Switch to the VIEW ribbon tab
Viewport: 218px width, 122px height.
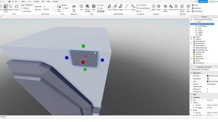48,1
